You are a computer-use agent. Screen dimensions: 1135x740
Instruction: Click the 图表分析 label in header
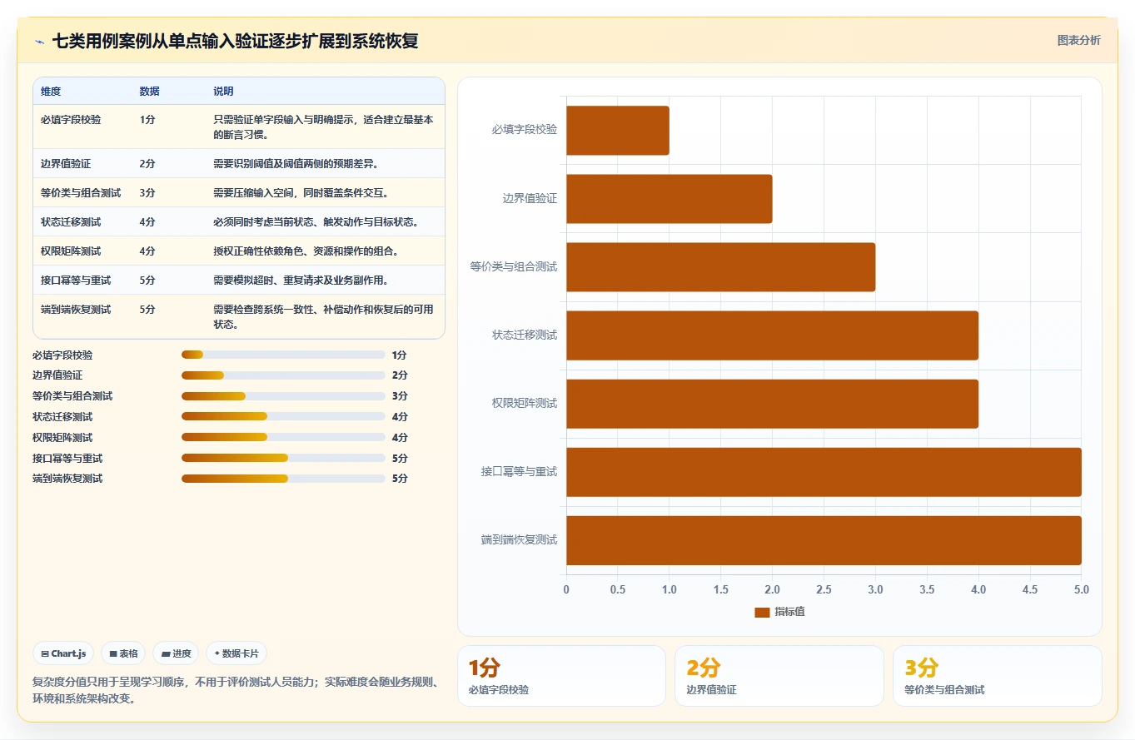click(1078, 40)
